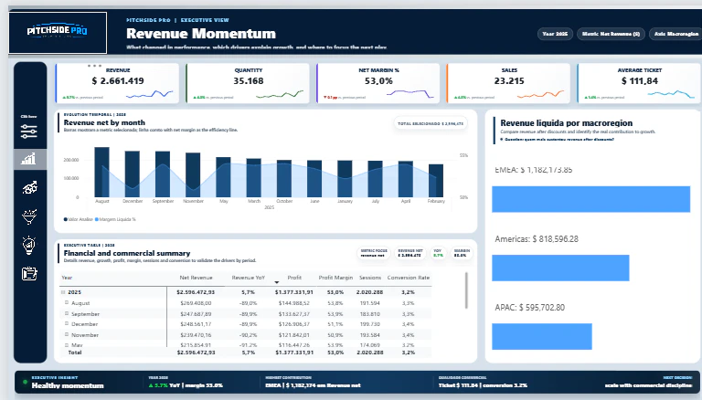Open the notes clipboard sidebar icon

[29, 273]
